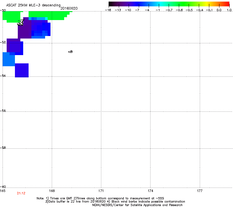
Task: Click the -7 label on the color scale
Action: pos(137,10)
